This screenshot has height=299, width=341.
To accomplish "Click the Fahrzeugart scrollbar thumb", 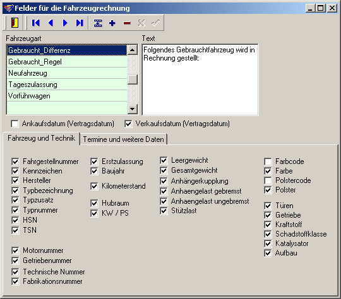I will click(133, 79).
